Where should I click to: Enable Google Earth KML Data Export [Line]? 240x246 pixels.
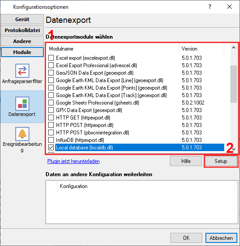click(x=51, y=80)
